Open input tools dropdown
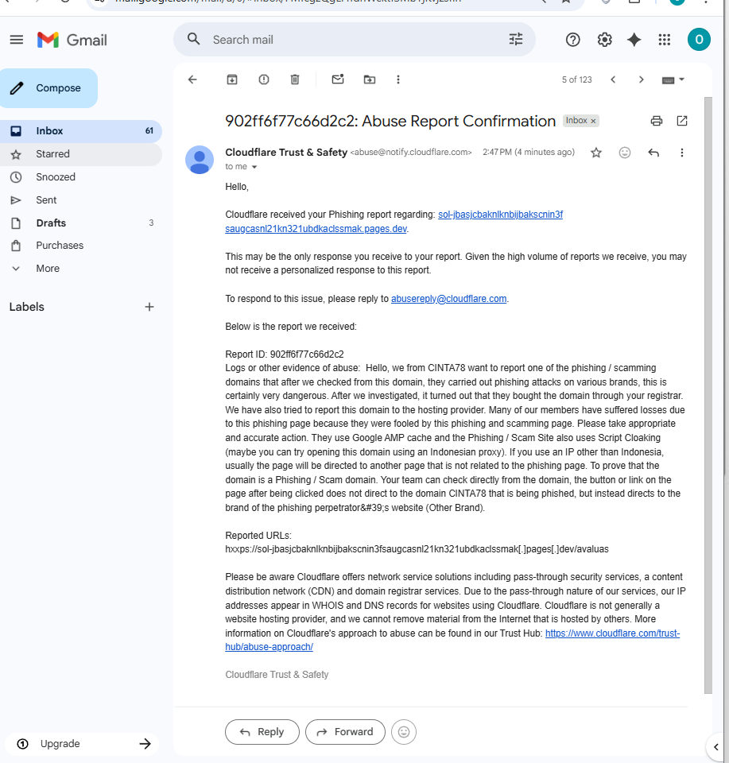The width and height of the screenshot is (729, 763). pyautogui.click(x=673, y=79)
